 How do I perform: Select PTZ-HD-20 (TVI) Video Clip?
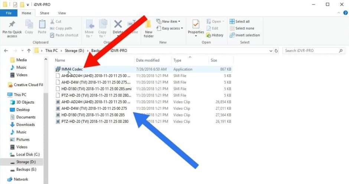143,121
